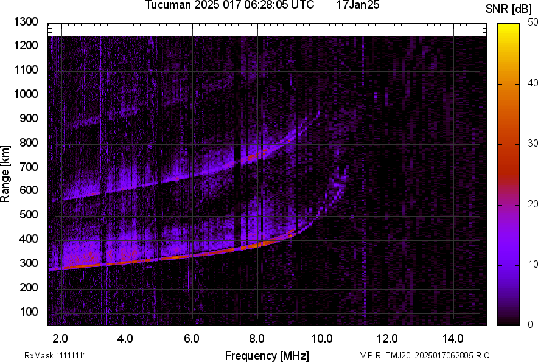
Task: Select the '8.0' frequency tick label
Action: pos(256,338)
